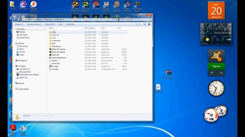Viewport: 245px width, 137px height.
Task: Select the Launch Helldorado desktop shortcut
Action: click(x=116, y=6)
